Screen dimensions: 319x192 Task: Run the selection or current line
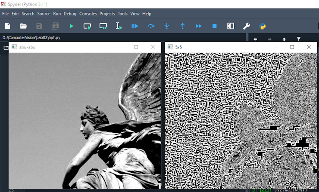119,26
